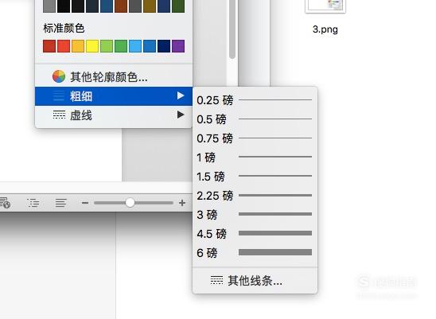Expand the arrow on the 粗细 row
The image size is (436, 319).
click(x=181, y=95)
